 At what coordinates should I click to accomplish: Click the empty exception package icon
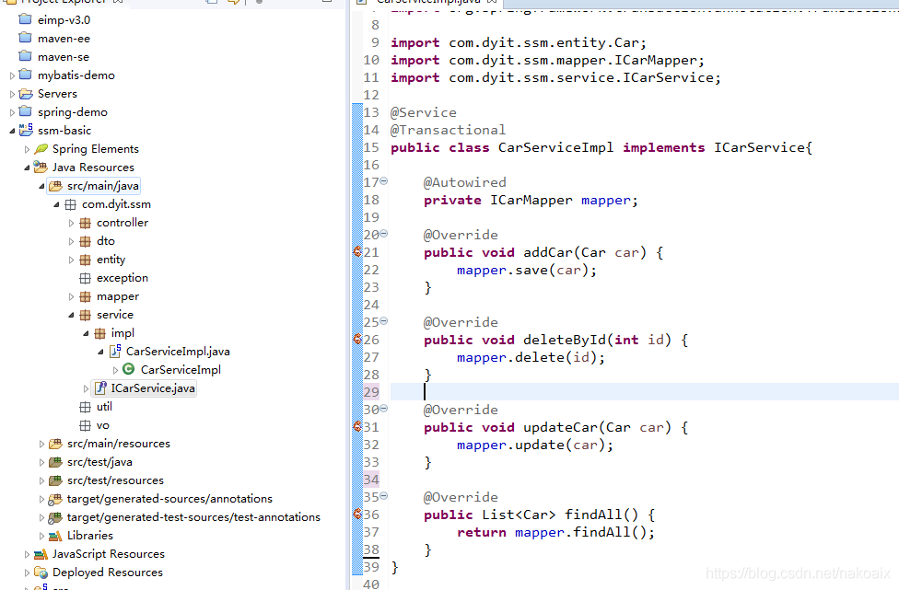(85, 278)
